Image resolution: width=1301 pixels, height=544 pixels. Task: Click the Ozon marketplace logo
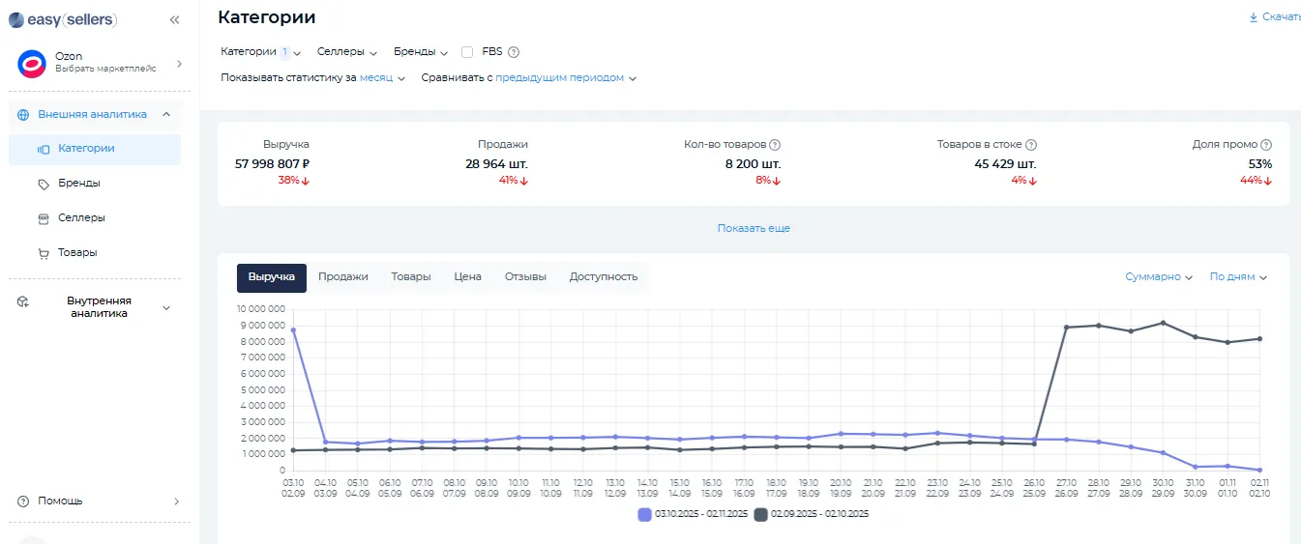33,64
